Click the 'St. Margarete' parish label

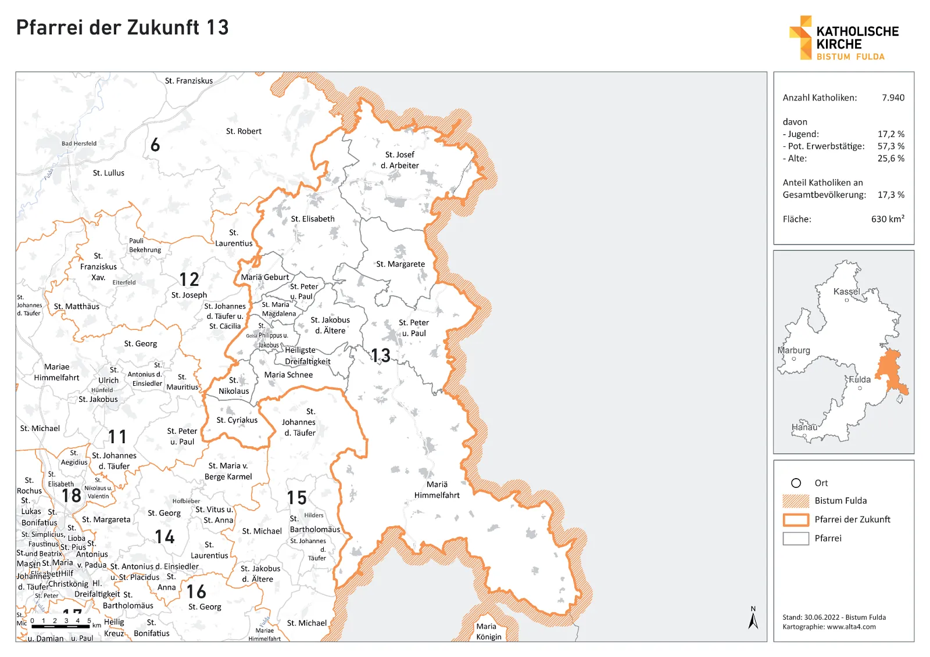click(x=400, y=264)
